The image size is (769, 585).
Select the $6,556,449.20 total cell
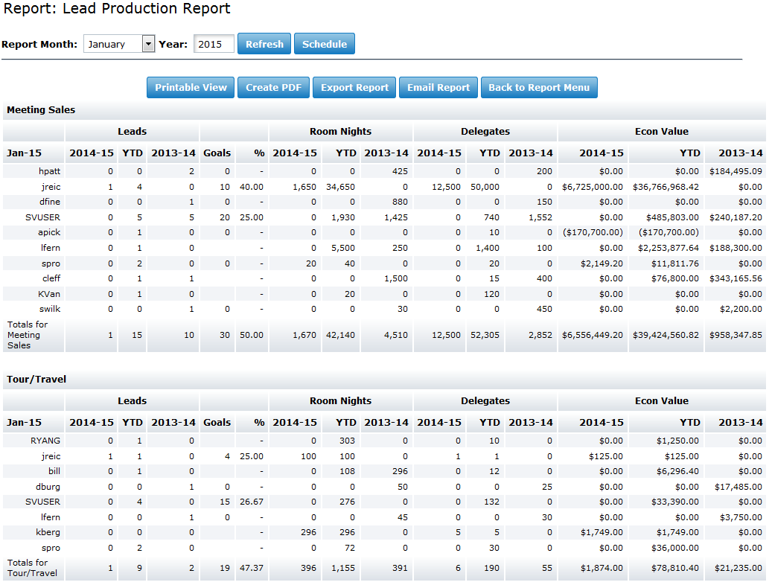593,335
